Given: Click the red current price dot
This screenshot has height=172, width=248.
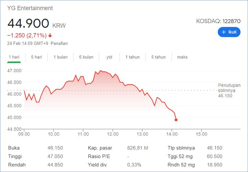Looking at the screenshot, I should (176, 120).
